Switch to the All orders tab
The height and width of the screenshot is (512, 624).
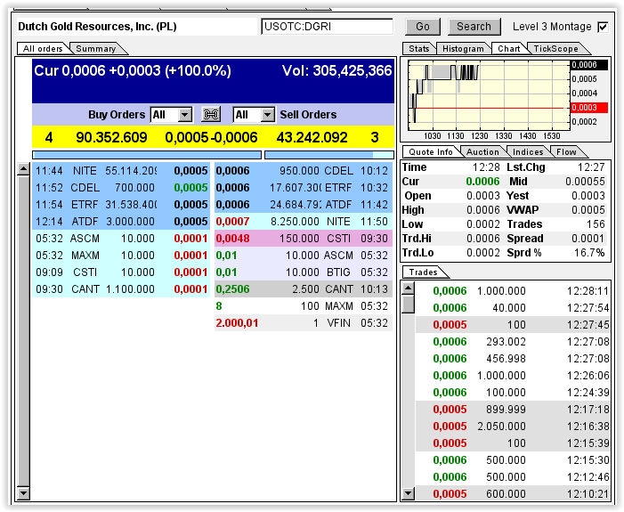click(43, 49)
